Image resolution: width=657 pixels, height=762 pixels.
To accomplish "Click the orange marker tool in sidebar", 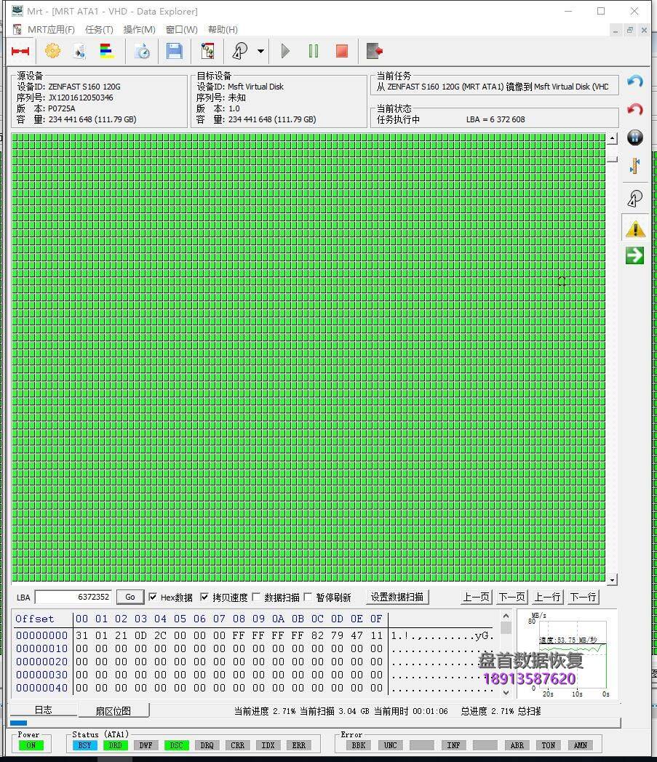I will (634, 166).
